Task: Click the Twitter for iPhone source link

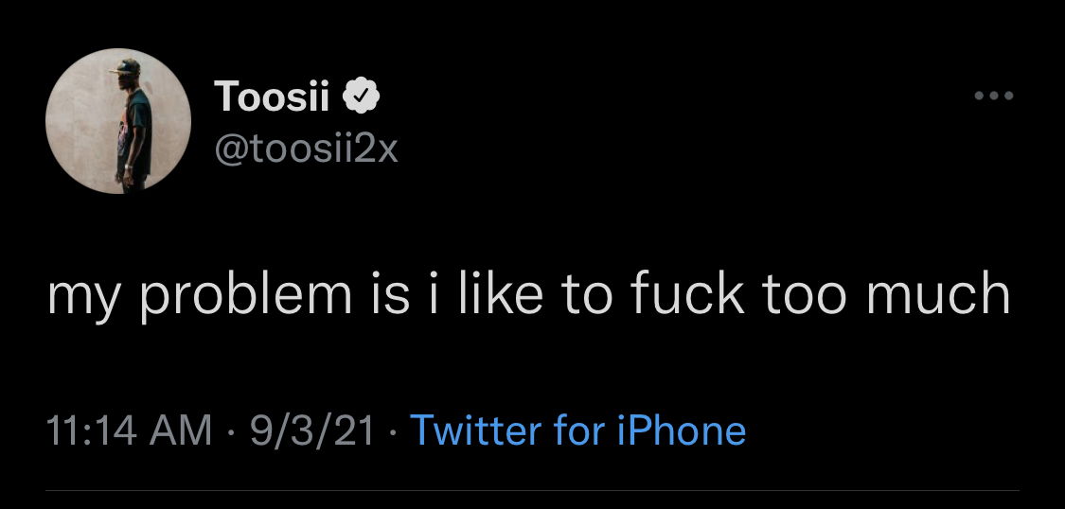Action: [x=578, y=430]
